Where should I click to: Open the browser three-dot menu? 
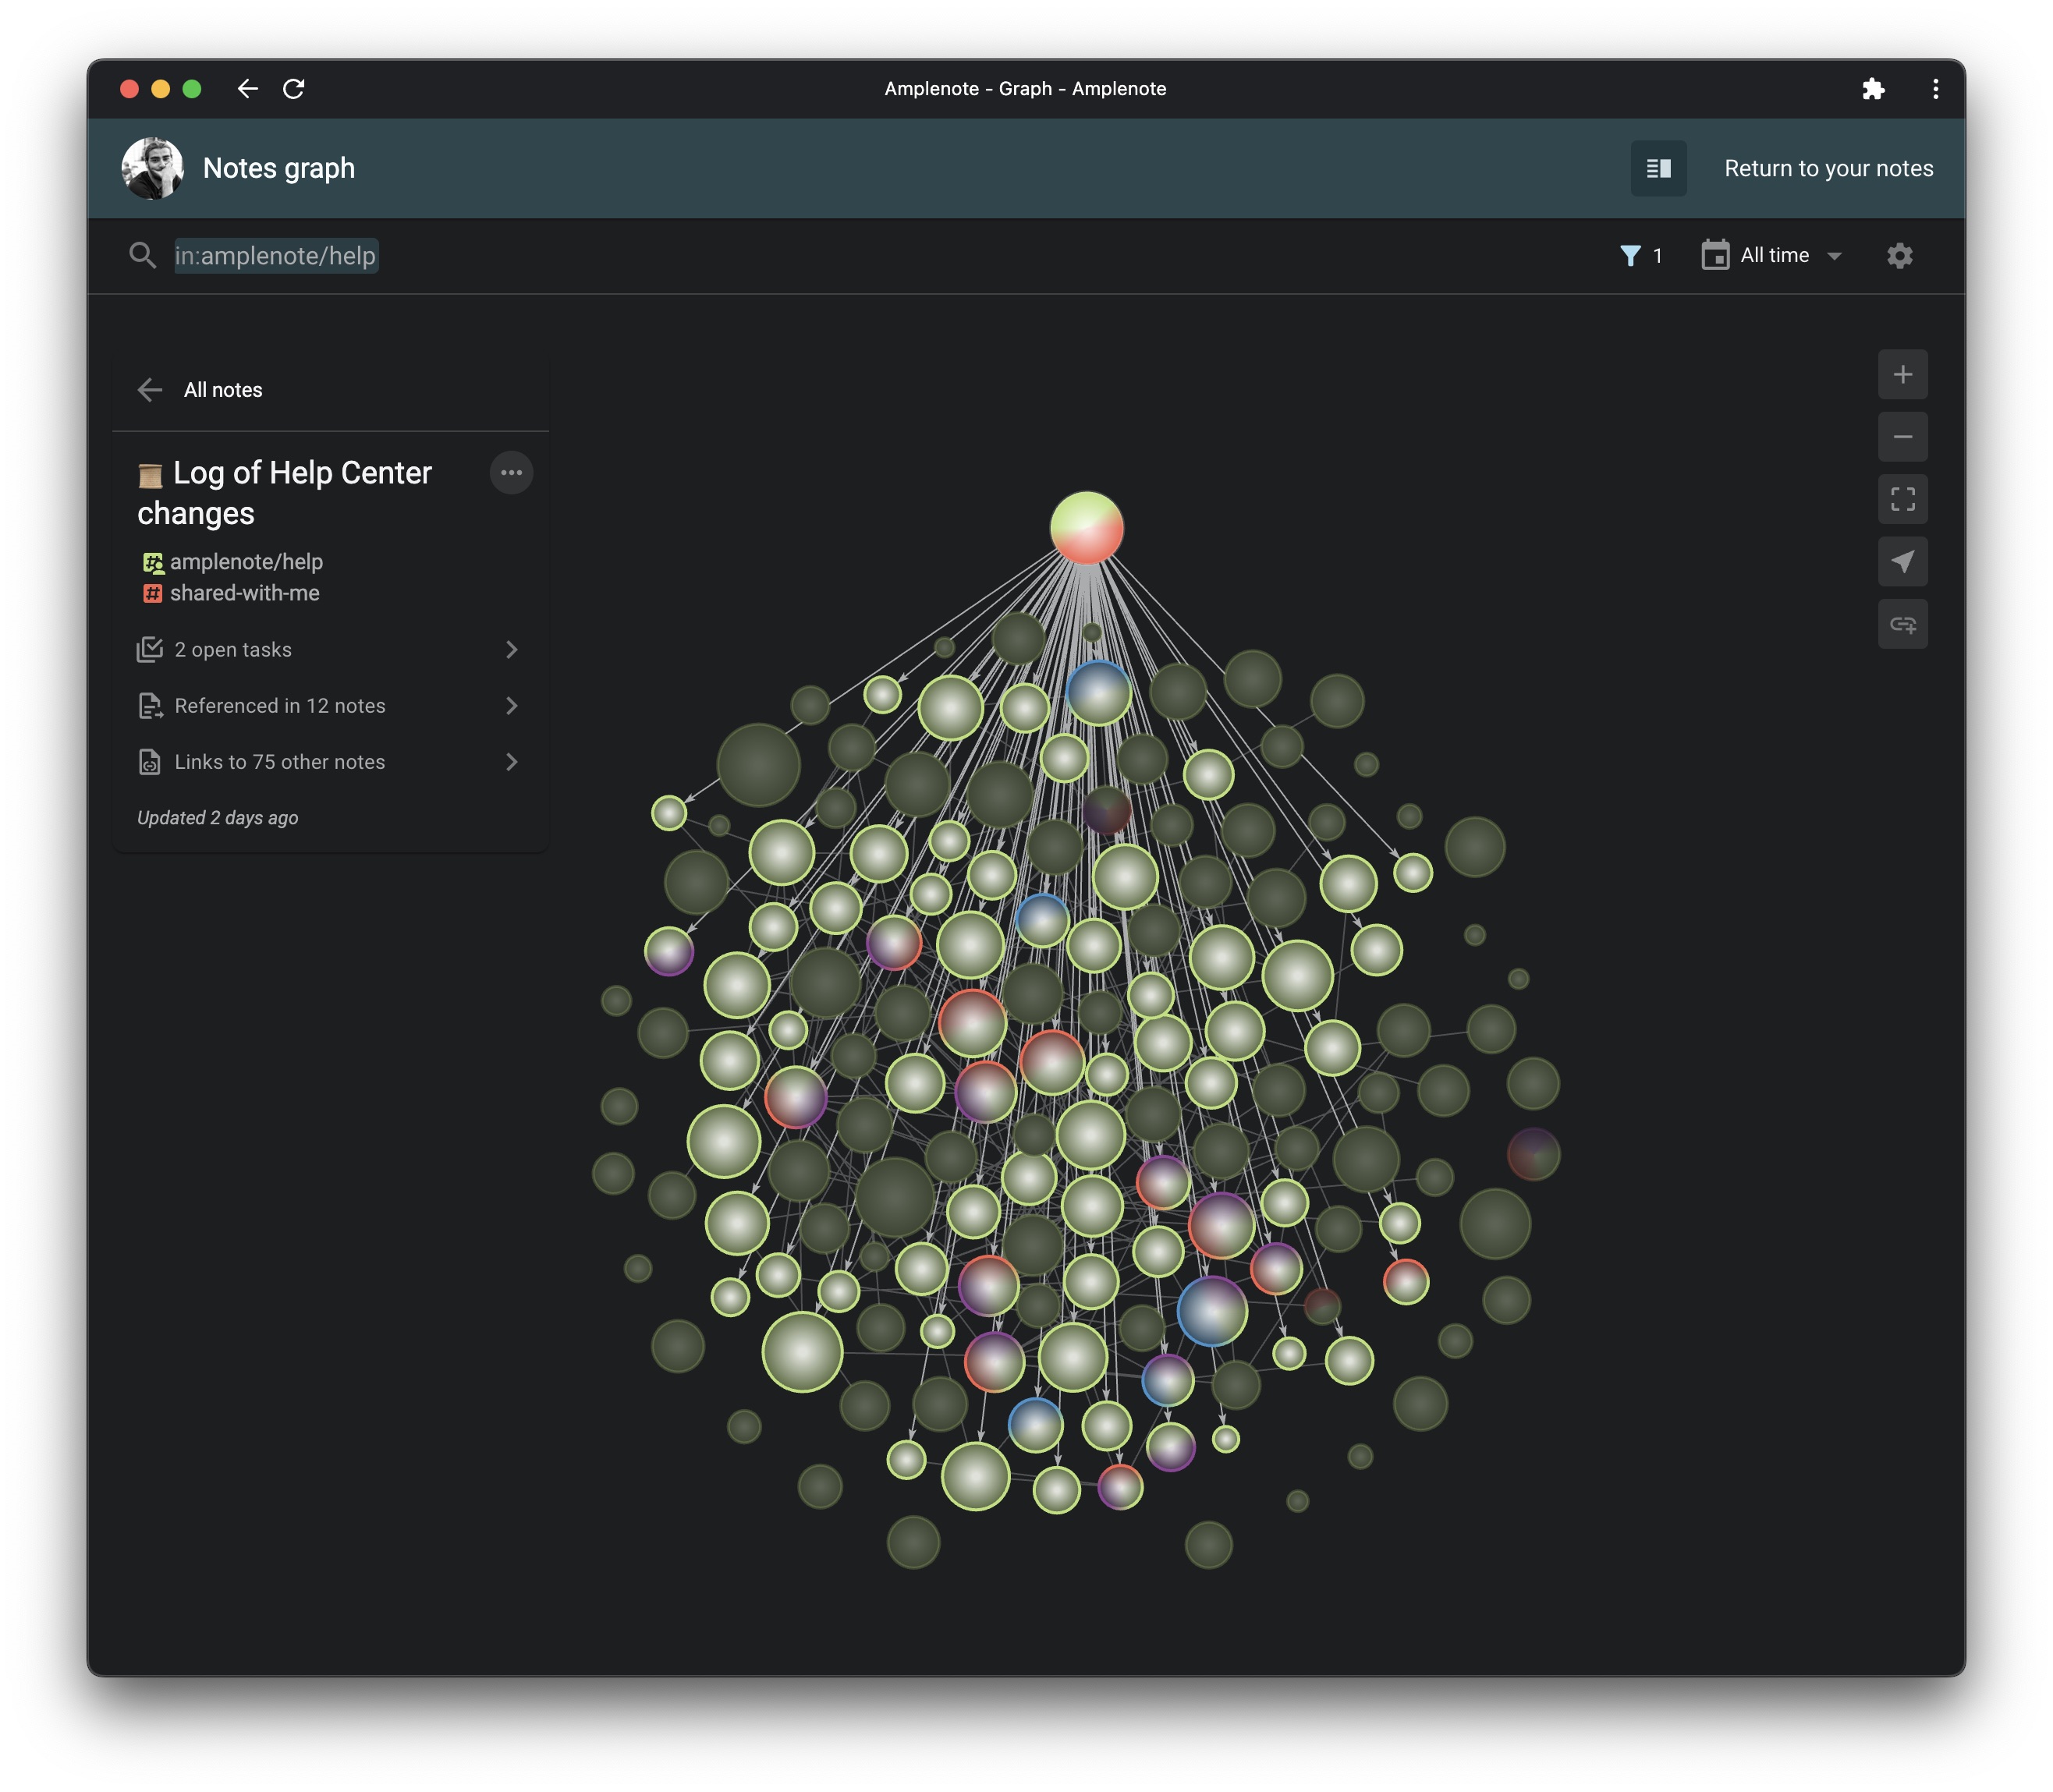tap(1935, 89)
